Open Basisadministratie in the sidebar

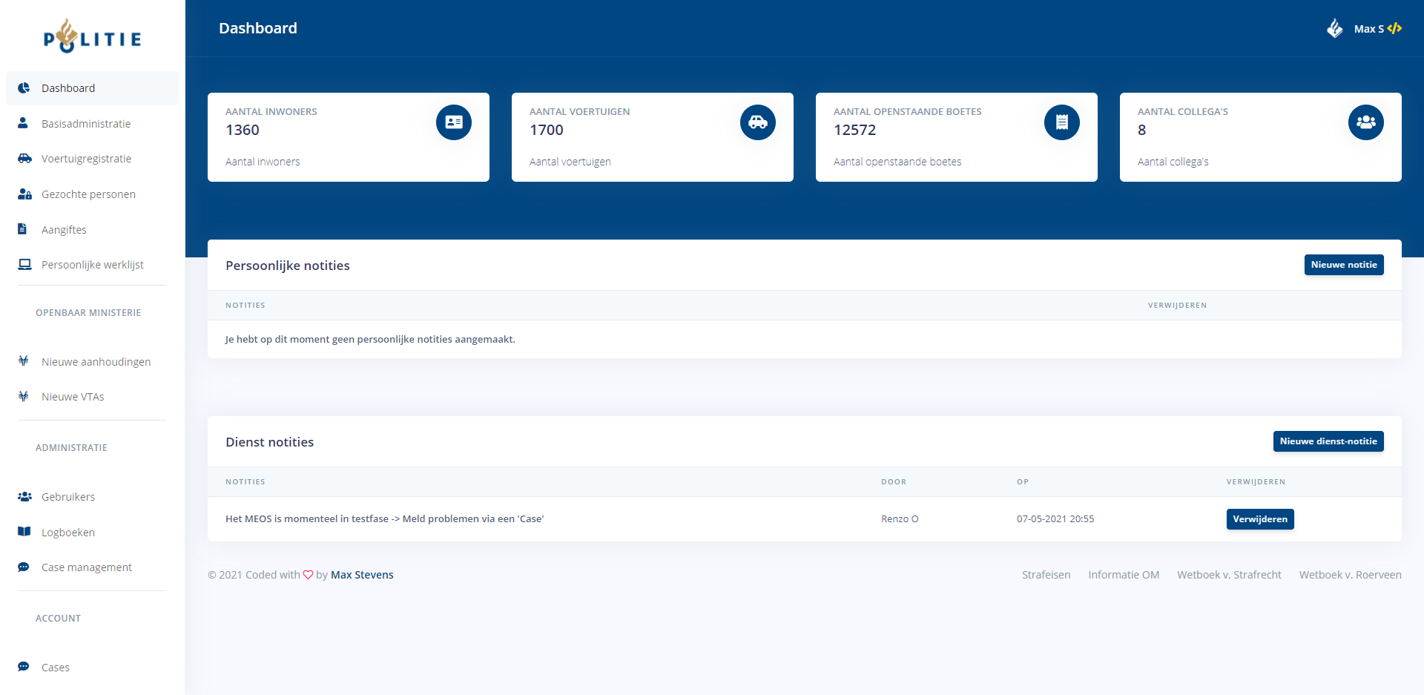pyautogui.click(x=86, y=124)
